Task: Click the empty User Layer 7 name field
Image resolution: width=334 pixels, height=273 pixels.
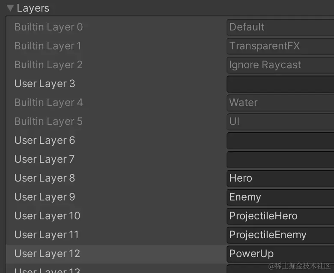Action: [x=280, y=159]
